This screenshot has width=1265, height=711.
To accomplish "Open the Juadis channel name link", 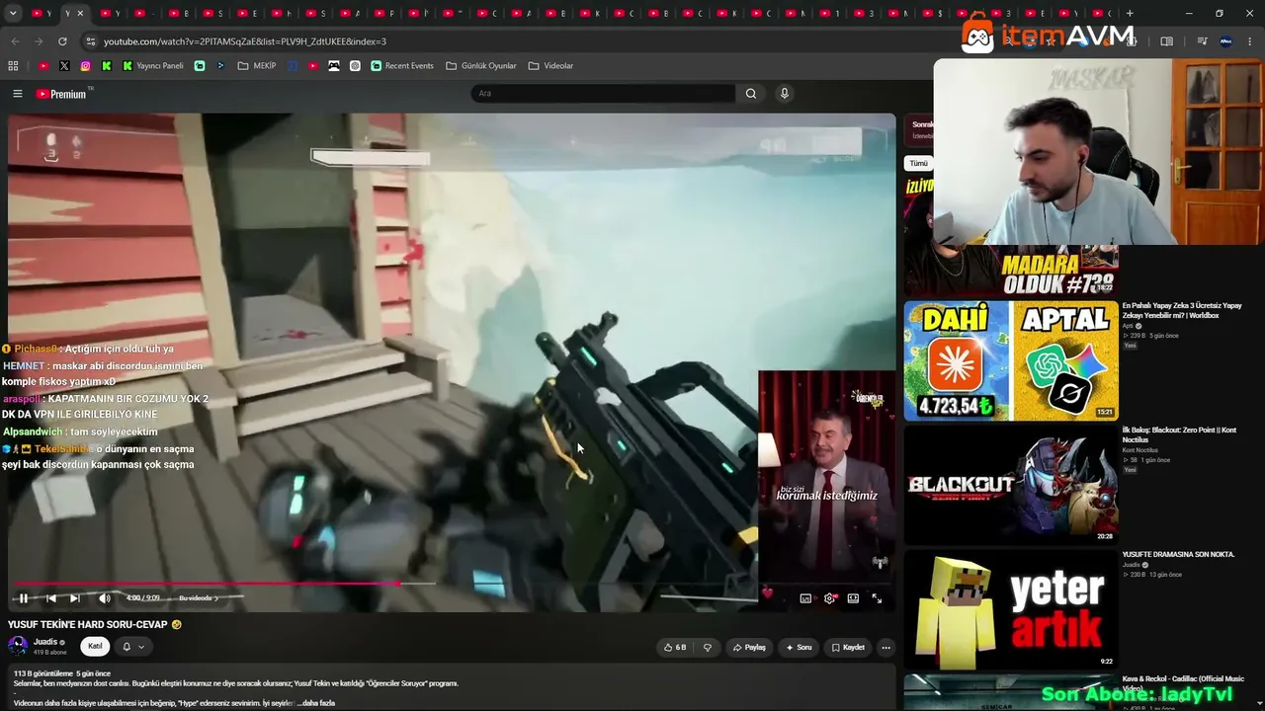I will [45, 642].
